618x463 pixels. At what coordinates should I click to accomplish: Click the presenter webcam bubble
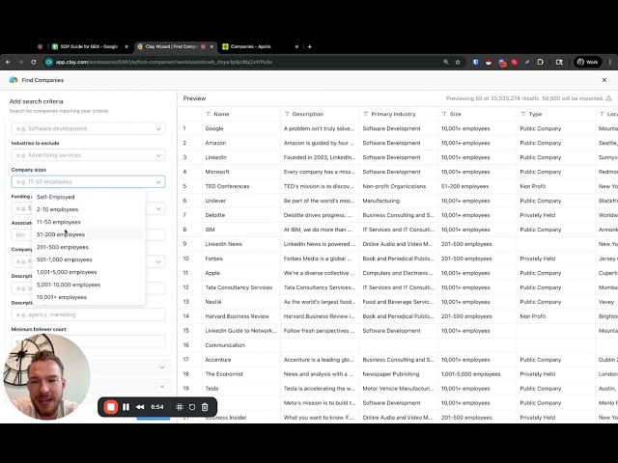[x=47, y=377]
